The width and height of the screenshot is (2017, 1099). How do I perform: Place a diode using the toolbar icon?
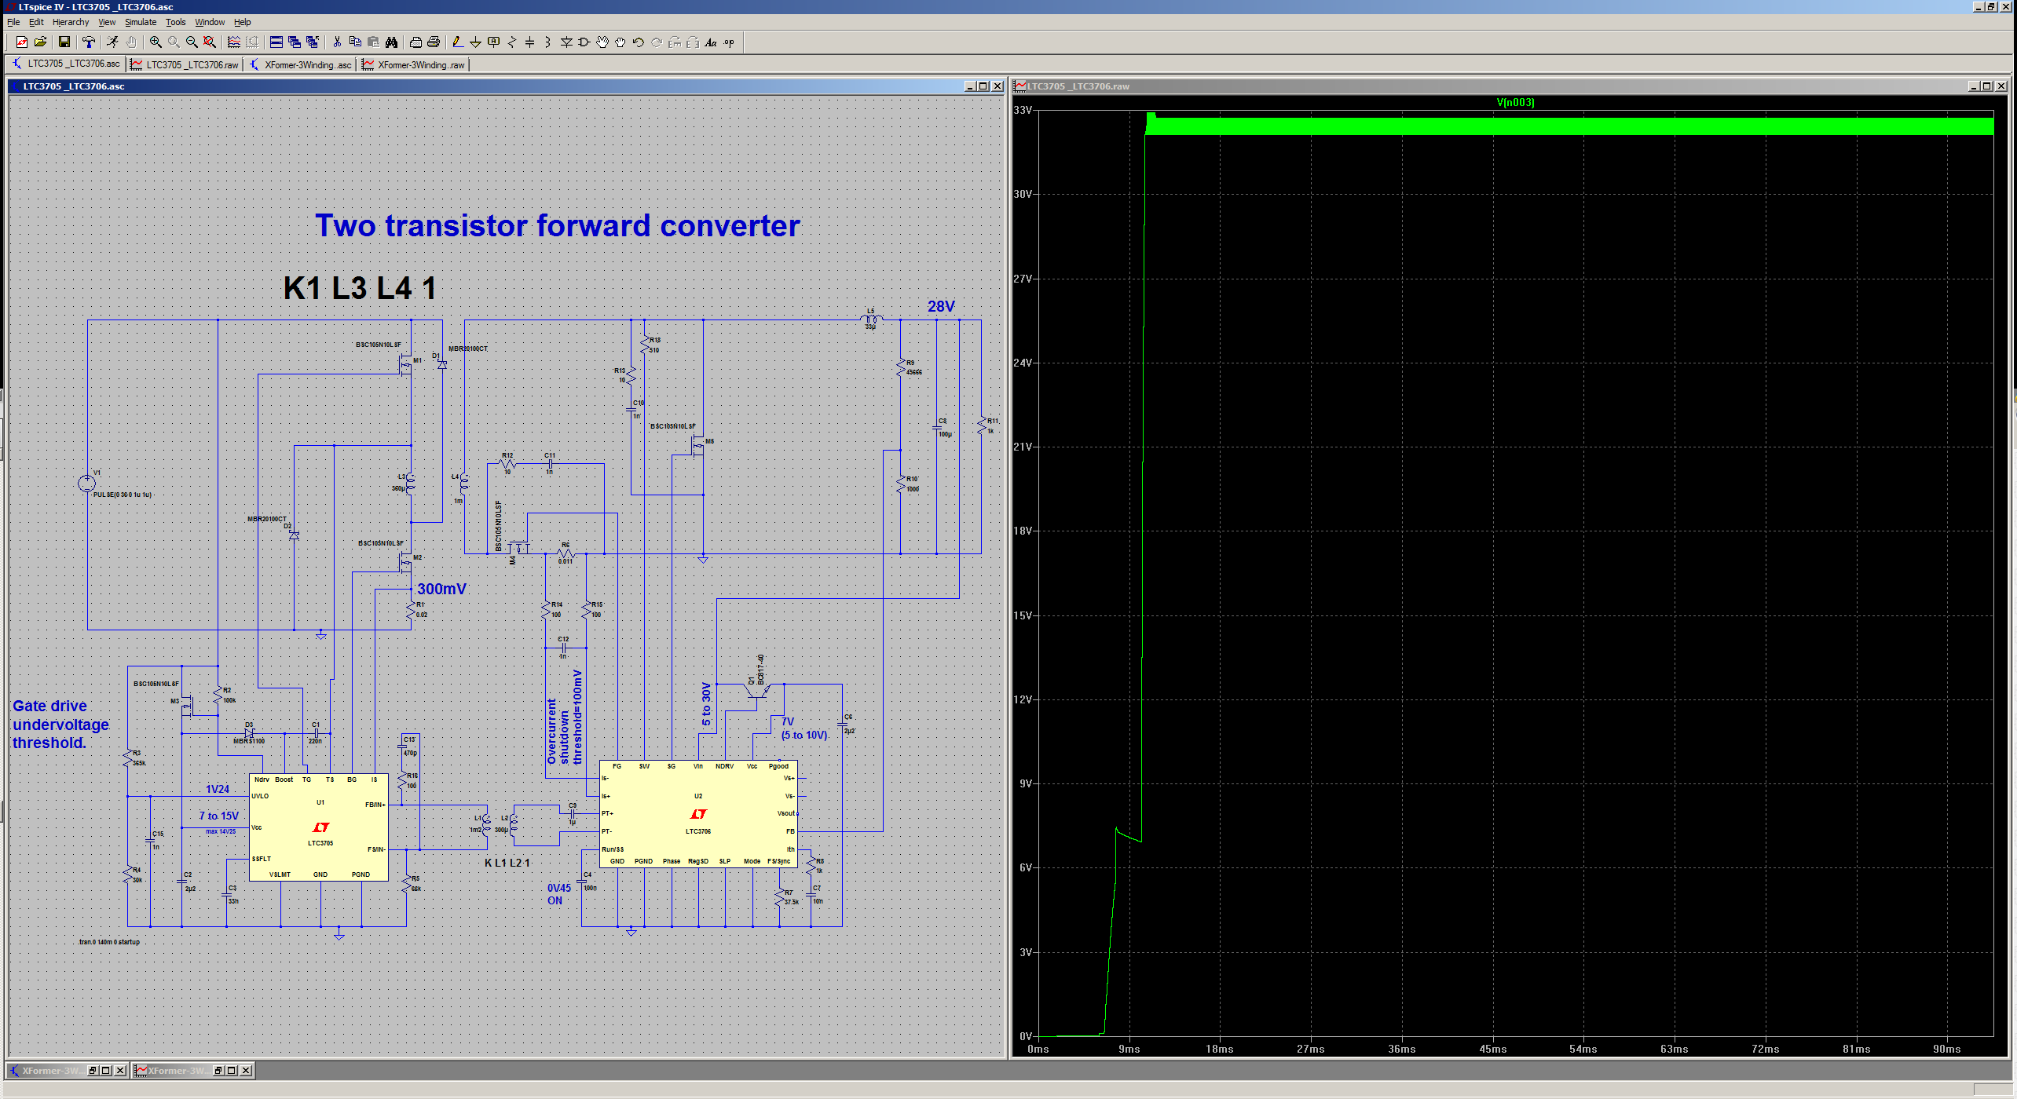pos(566,42)
